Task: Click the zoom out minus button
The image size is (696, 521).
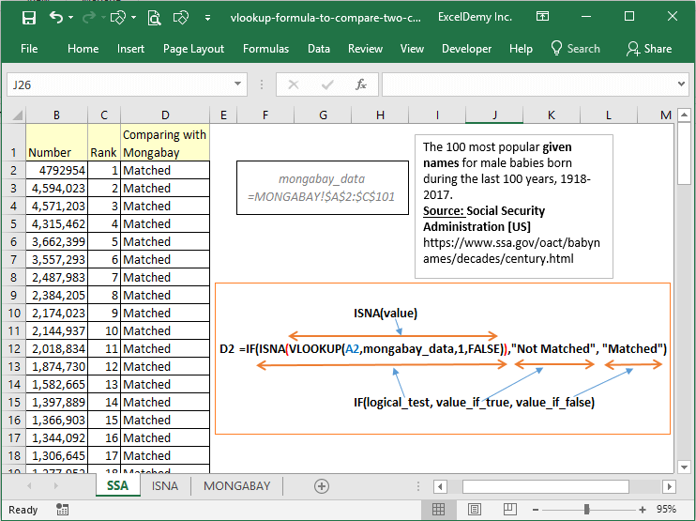Action: [x=536, y=510]
